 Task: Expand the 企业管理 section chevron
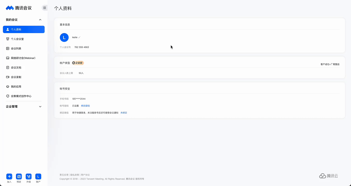pyautogui.click(x=40, y=107)
